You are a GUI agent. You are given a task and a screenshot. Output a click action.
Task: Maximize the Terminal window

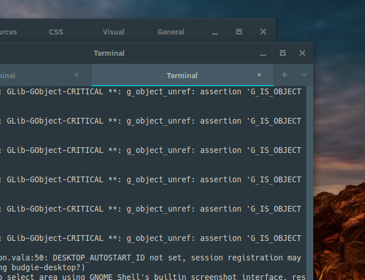[283, 53]
